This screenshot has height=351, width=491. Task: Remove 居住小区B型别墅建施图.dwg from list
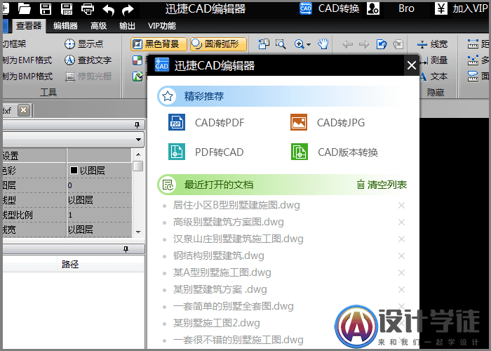[x=401, y=205]
